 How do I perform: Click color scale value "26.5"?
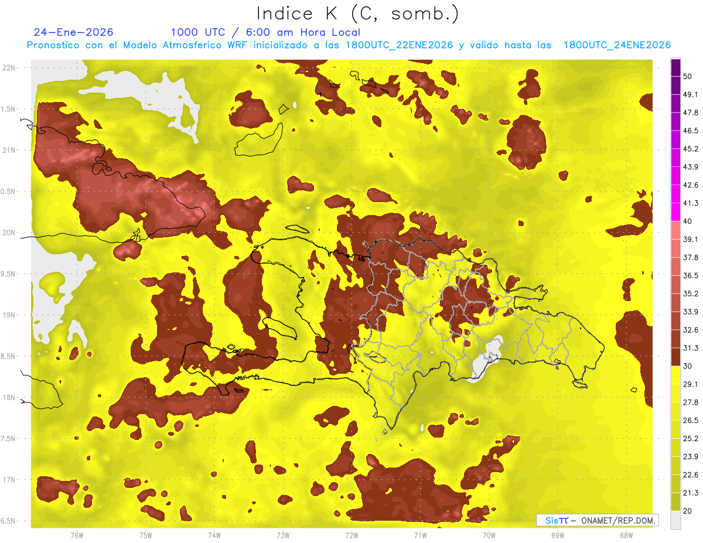pos(690,421)
